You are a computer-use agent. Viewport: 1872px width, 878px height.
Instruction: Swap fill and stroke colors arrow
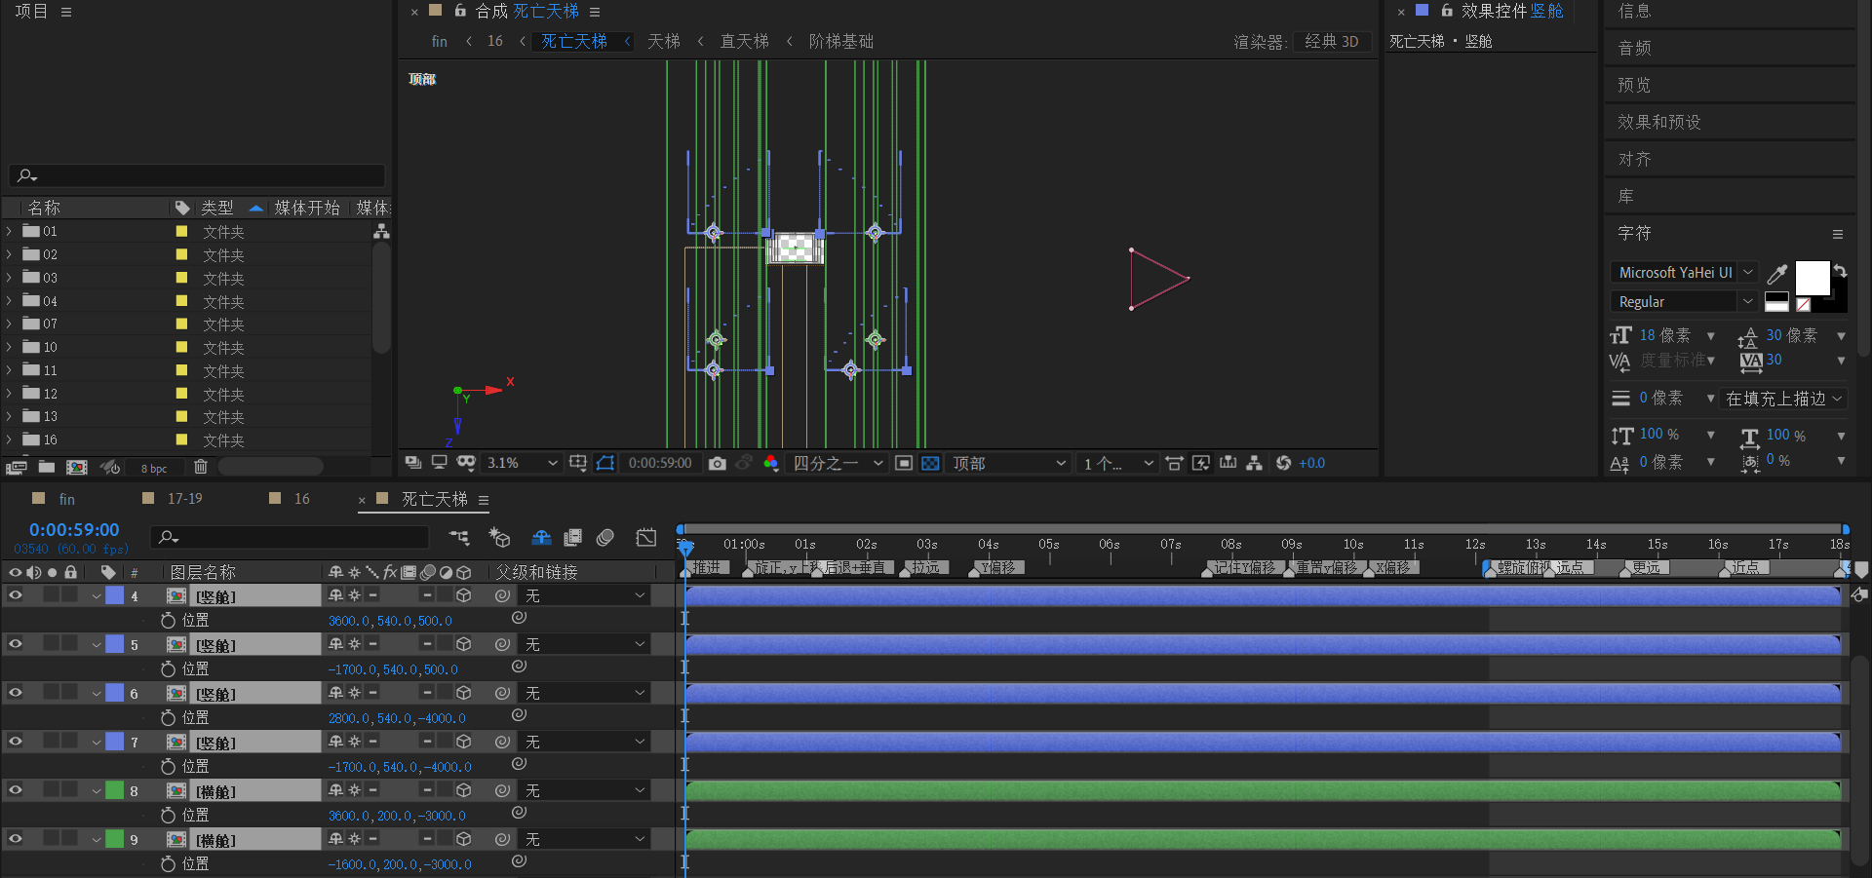1840,271
